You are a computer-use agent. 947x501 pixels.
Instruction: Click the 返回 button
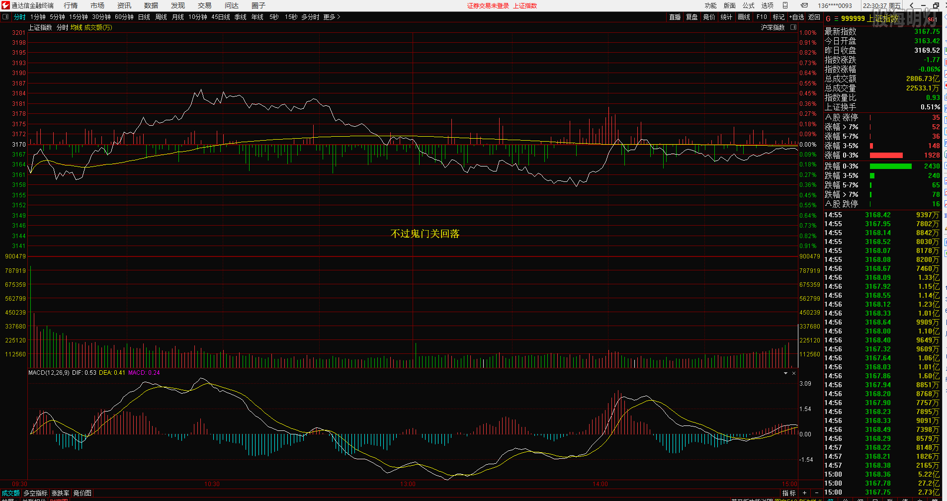point(814,17)
